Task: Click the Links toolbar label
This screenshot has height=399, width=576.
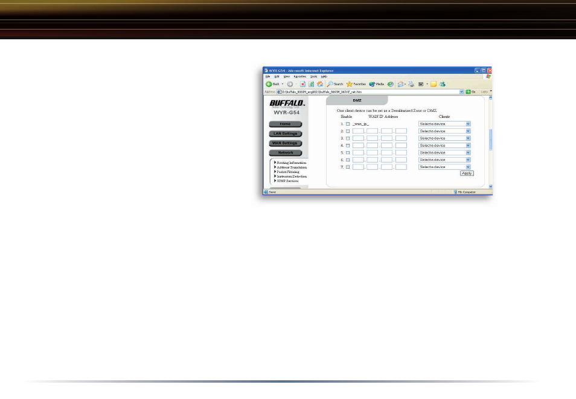Action: click(485, 91)
